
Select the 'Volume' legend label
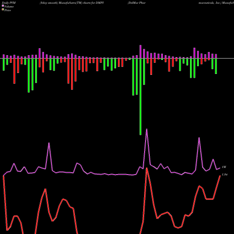point(9,7)
